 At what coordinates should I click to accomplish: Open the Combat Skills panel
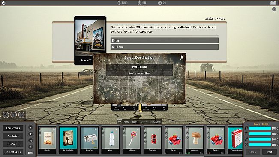click(13, 152)
